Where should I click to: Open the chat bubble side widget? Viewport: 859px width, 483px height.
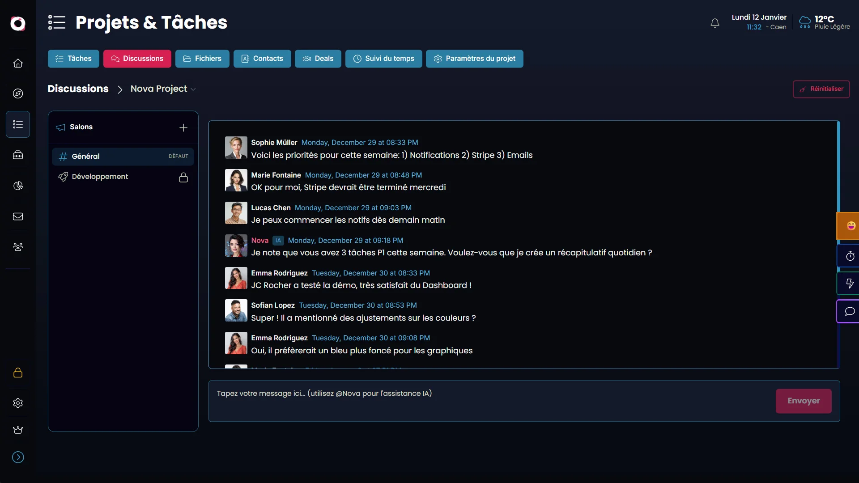click(x=850, y=311)
